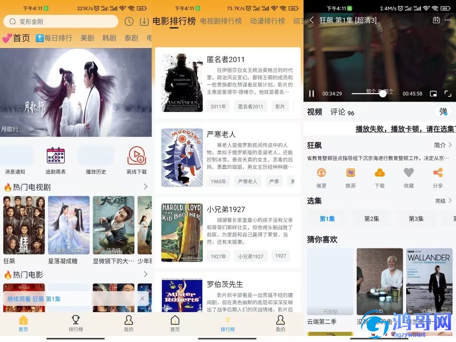Tap the 播放失败，播放卡顿 notice text

click(x=405, y=129)
